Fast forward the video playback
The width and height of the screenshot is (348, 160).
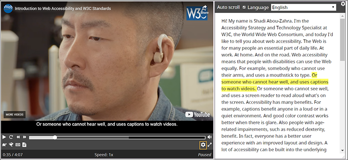pos(25,137)
